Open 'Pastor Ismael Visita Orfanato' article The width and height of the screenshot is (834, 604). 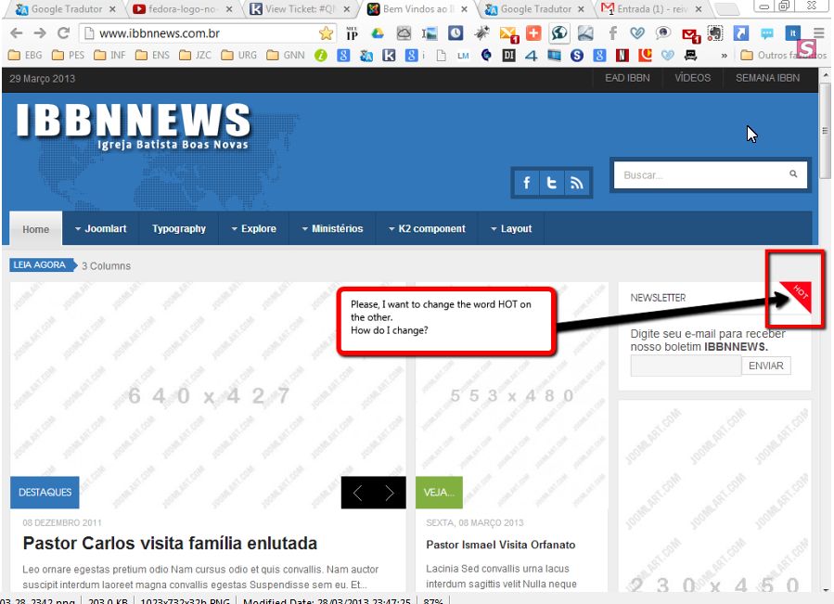click(501, 545)
